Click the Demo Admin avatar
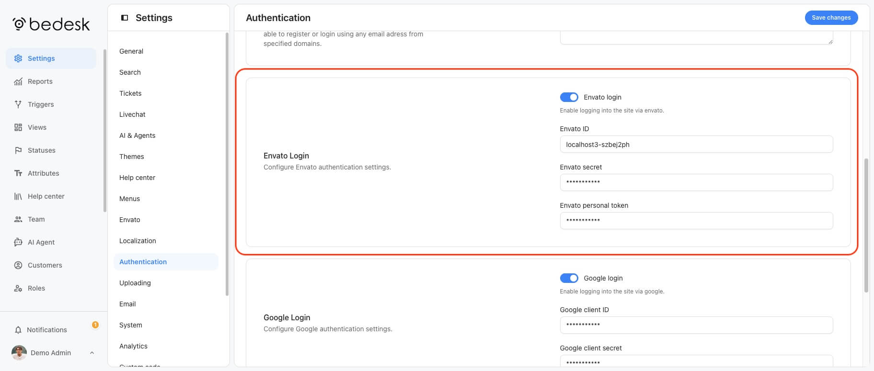This screenshot has width=874, height=371. click(19, 353)
